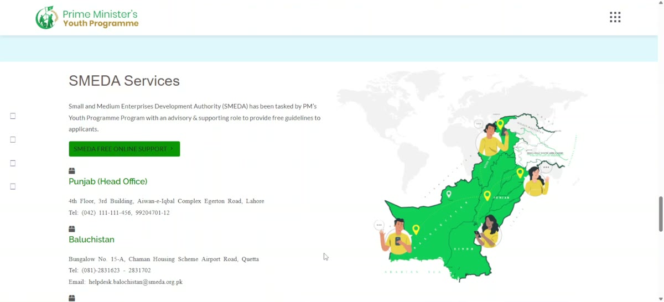Open SMEDA FREE ONLINE SUPPORT
Image resolution: width=664 pixels, height=302 pixels.
(x=124, y=149)
